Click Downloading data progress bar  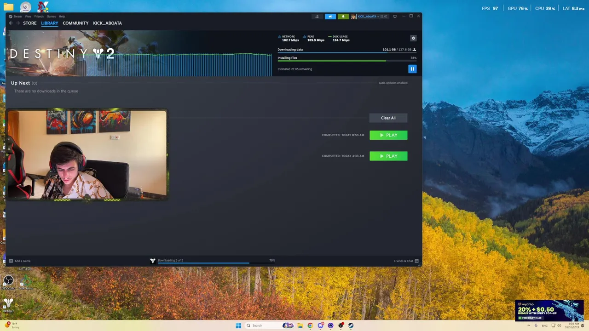coord(347,52)
